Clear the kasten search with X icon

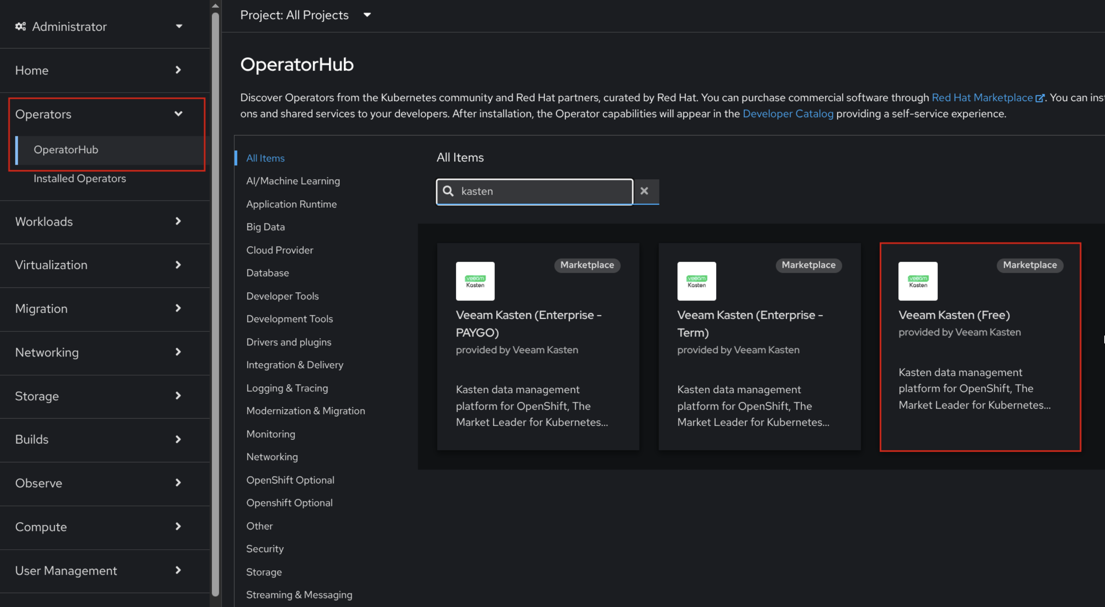tap(644, 191)
